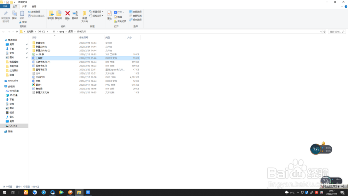Select 电脑操作 folder in quick access
348x196 pixels.
(x=14, y=62)
